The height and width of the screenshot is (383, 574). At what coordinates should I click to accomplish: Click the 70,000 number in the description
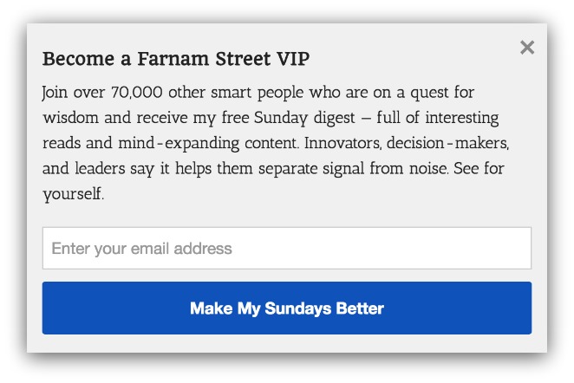pos(136,92)
